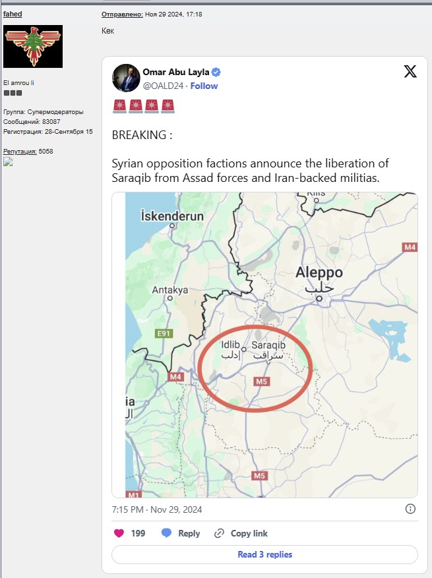Screen dimensions: 432x578
Task: Open the Репутация link
Action: point(20,151)
